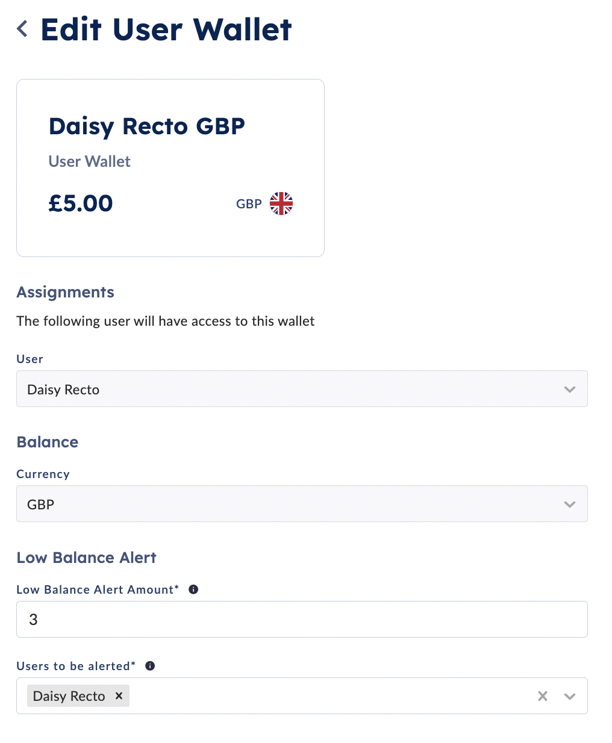Click the info icon beside Users to be alerted
Image resolution: width=612 pixels, height=743 pixels.
(150, 666)
